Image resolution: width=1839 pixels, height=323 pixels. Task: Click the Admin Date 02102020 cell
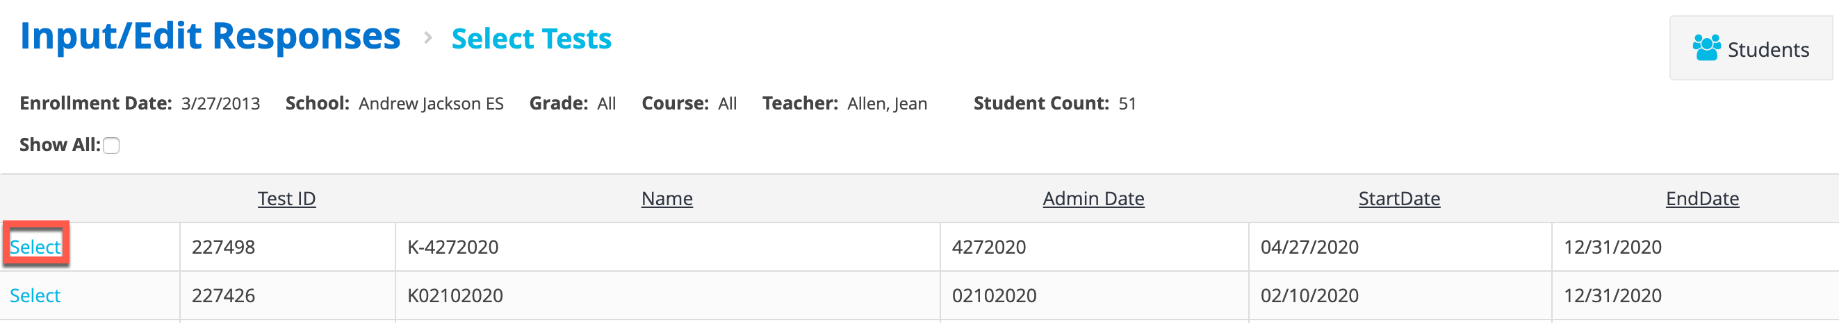click(1094, 295)
